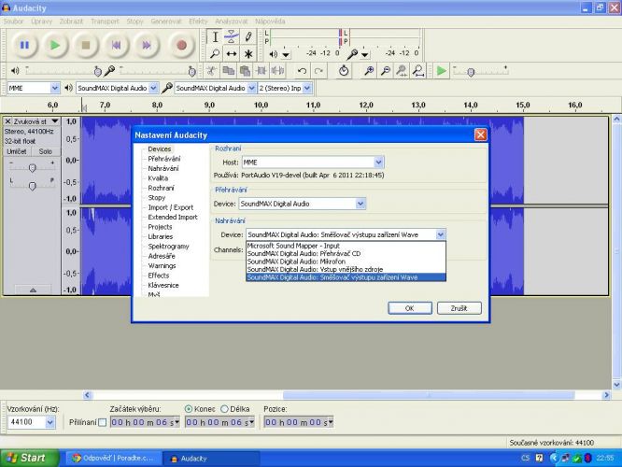Viewport: 622px width, 467px height.
Task: Select the Konec radio button
Action: [x=189, y=409]
